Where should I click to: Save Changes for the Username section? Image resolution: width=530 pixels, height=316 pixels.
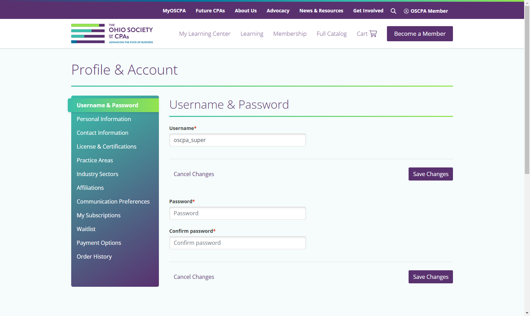click(x=431, y=174)
